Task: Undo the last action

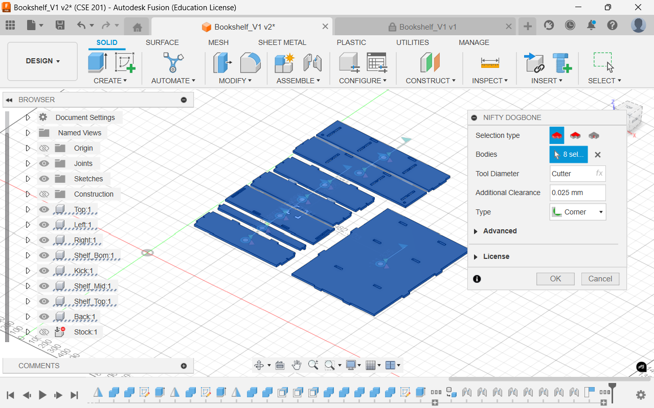Action: (x=81, y=26)
